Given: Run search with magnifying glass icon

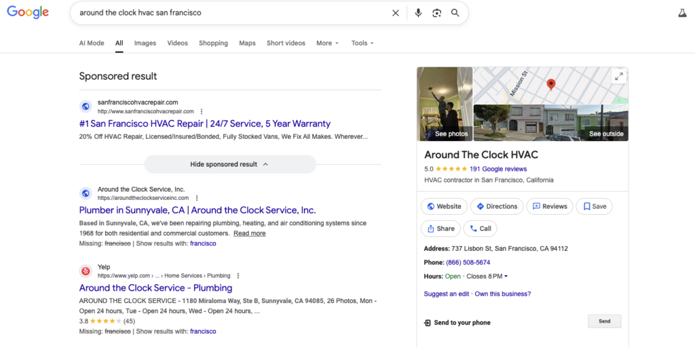Looking at the screenshot, I should point(455,13).
